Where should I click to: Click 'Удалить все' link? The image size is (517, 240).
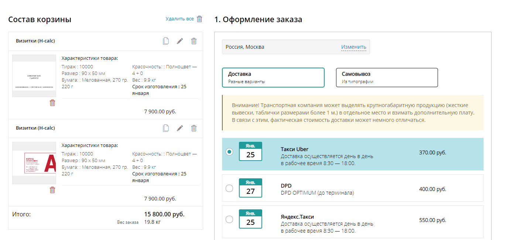tap(179, 19)
